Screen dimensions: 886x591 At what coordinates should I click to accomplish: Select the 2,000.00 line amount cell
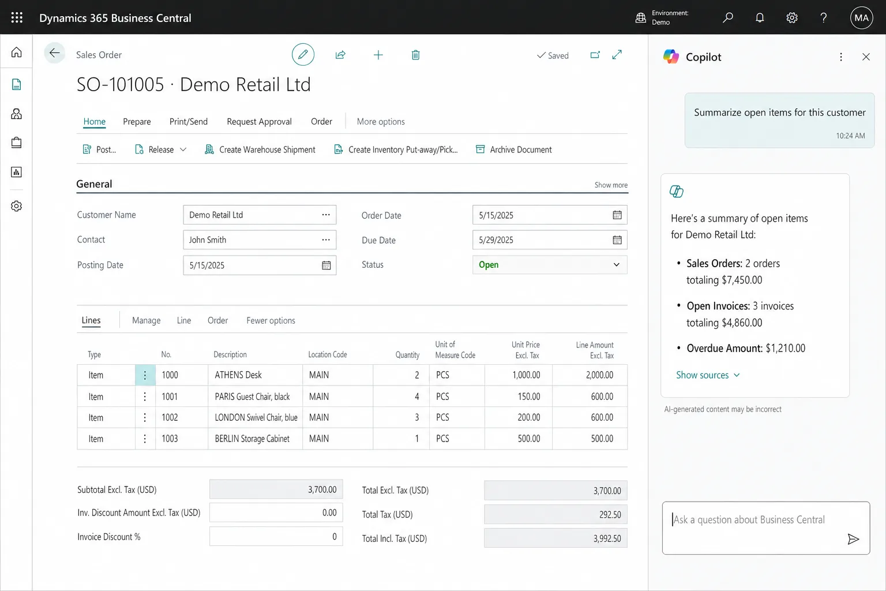pos(590,375)
